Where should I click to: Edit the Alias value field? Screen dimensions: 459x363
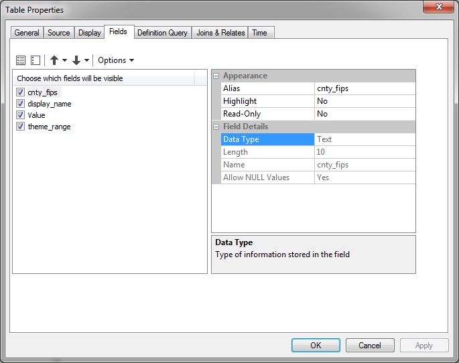(365, 88)
